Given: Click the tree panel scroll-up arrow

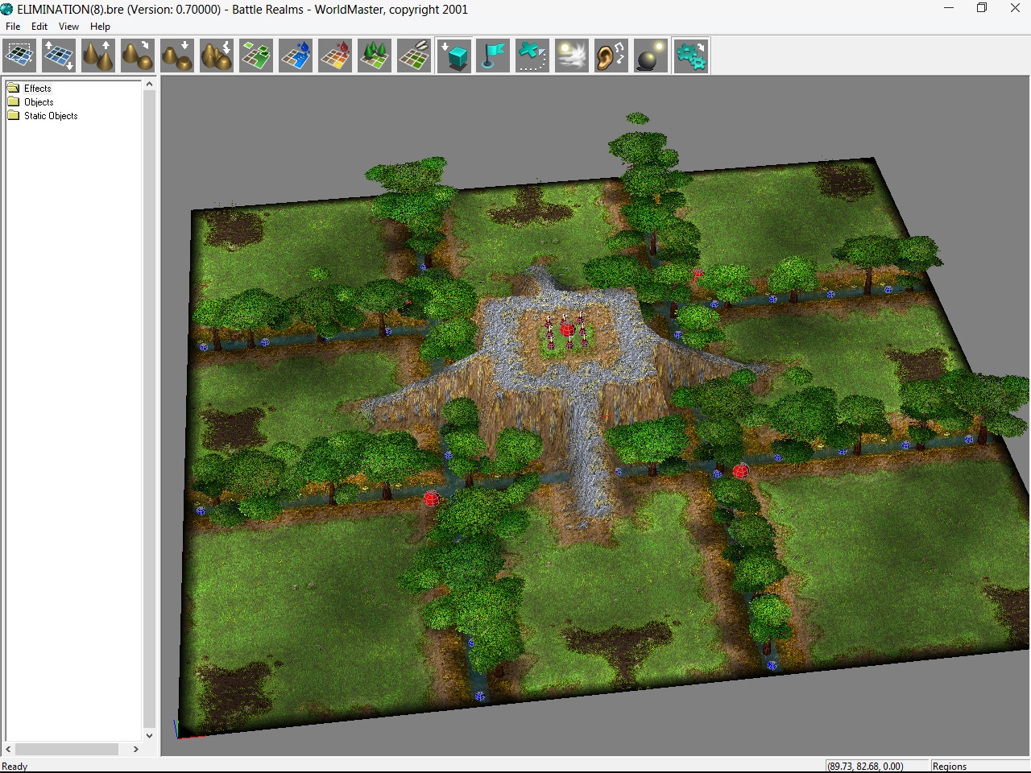Looking at the screenshot, I should click(149, 85).
